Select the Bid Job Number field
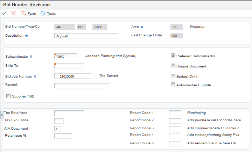The height and width of the screenshot is (152, 252). tap(73, 76)
